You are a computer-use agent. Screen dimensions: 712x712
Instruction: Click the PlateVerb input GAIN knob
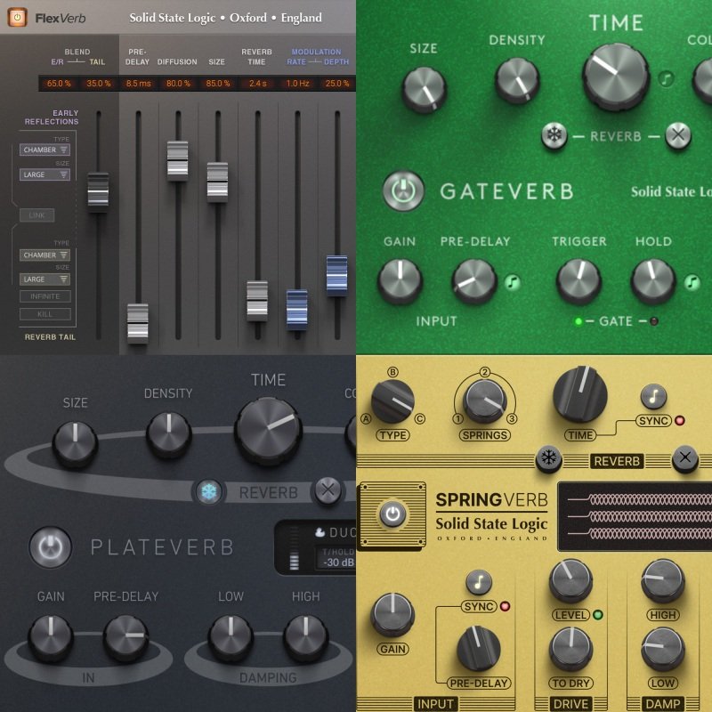click(x=51, y=637)
